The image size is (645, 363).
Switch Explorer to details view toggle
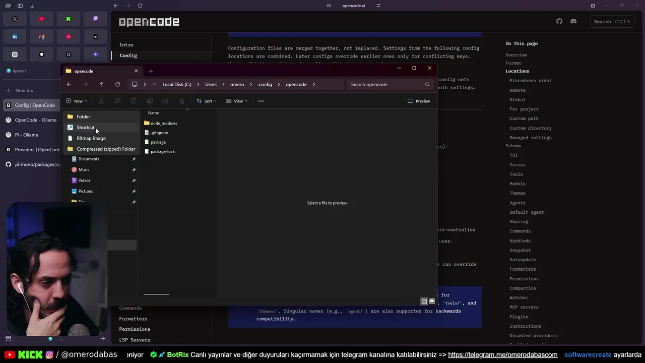click(424, 301)
